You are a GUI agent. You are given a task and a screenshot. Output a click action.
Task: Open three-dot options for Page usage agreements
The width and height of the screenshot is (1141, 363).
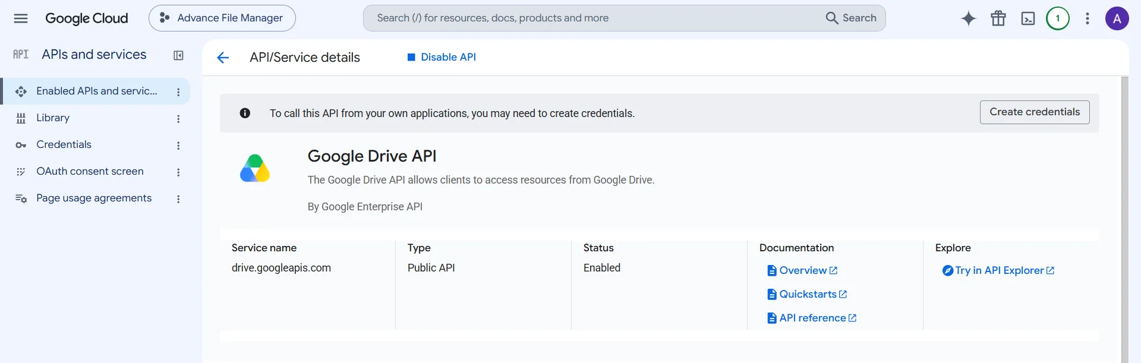(178, 199)
